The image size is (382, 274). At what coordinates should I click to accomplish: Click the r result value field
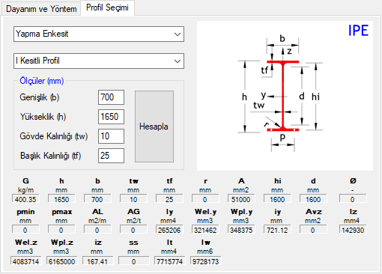[205, 199]
